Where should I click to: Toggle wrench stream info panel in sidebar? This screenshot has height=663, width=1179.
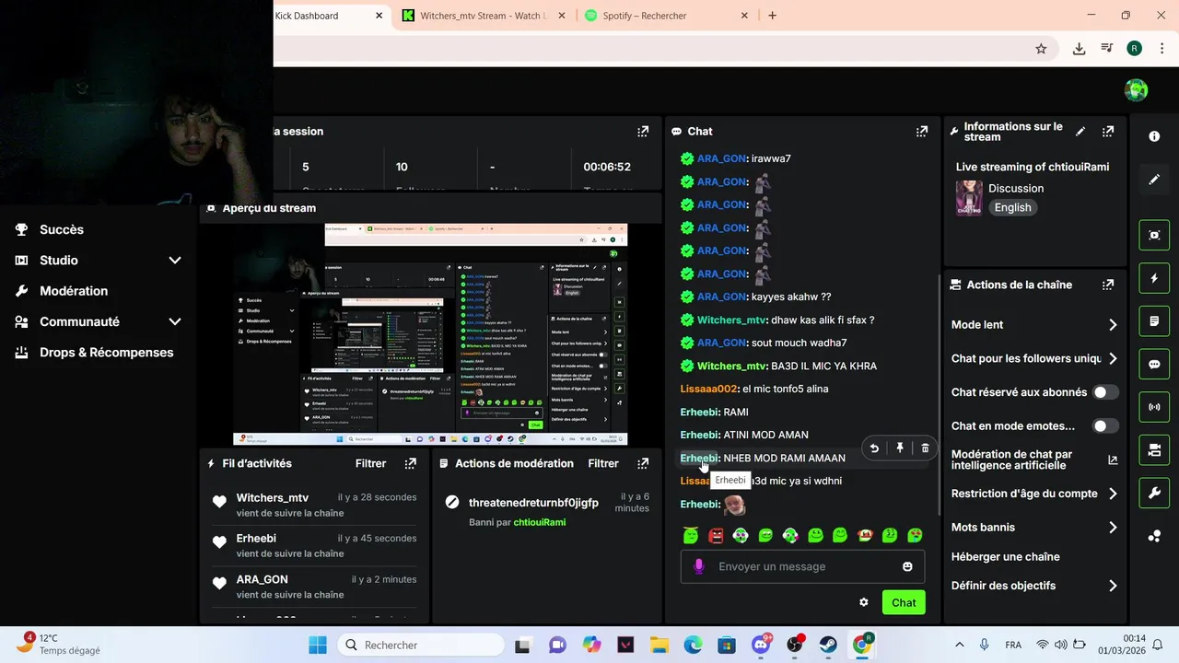(1154, 493)
